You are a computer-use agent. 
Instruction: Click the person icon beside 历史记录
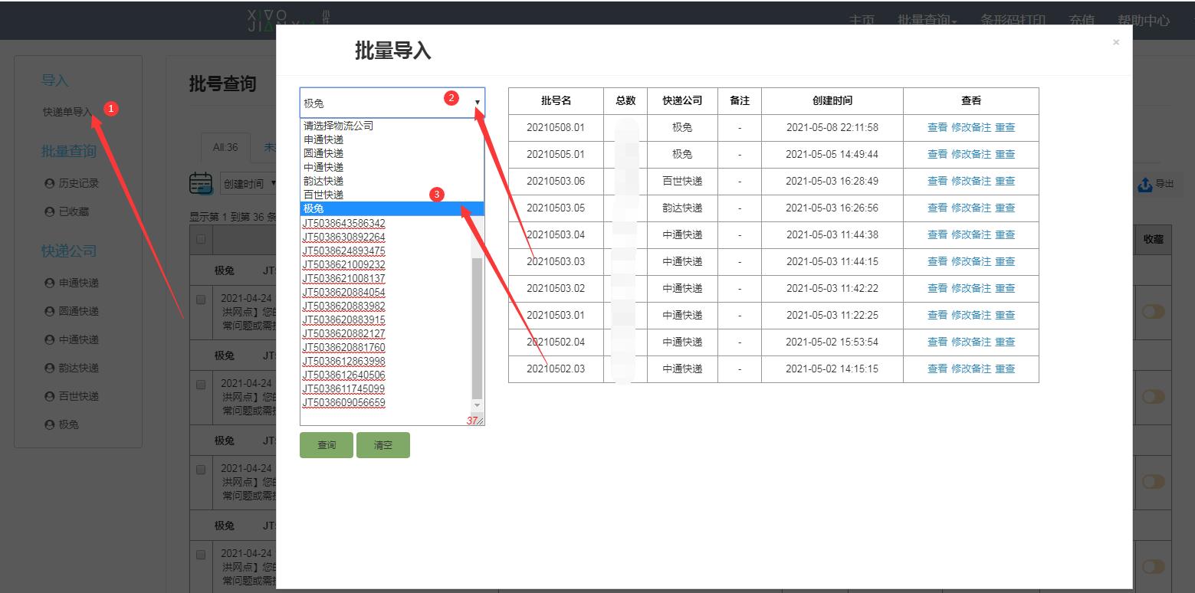48,182
